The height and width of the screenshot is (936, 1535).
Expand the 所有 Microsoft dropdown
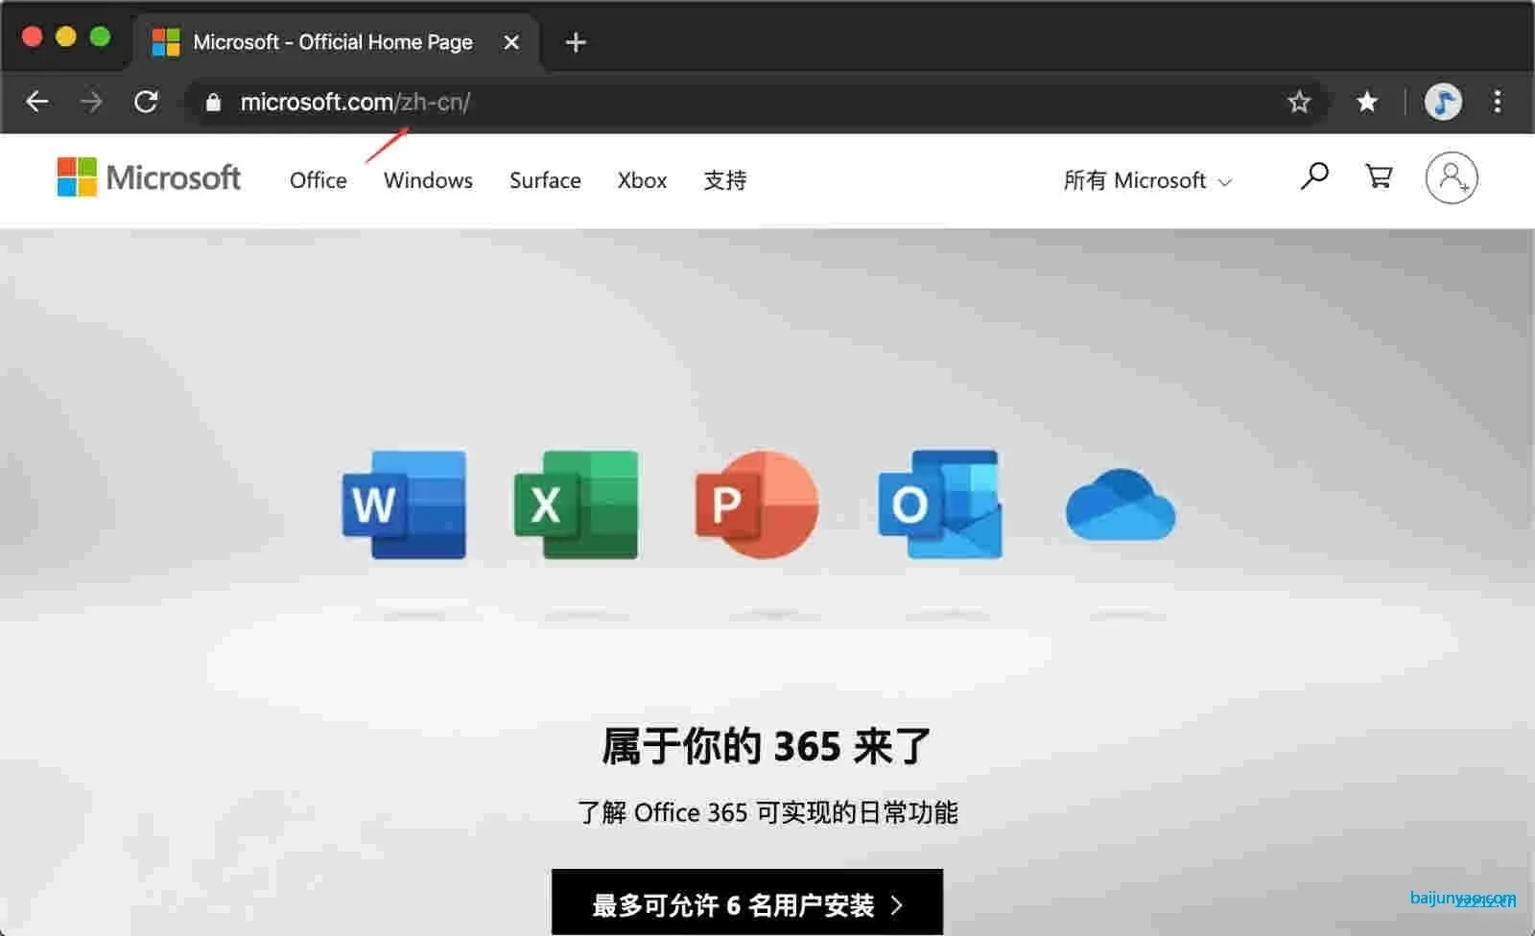tap(1147, 180)
